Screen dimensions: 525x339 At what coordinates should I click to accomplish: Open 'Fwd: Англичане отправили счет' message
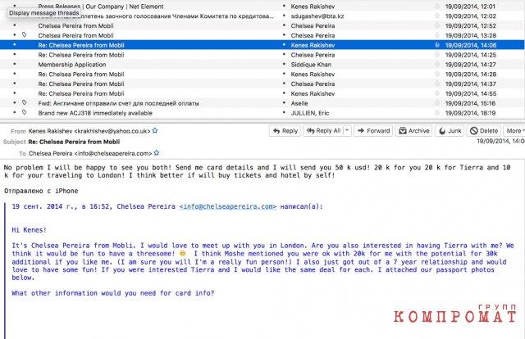pyautogui.click(x=118, y=103)
